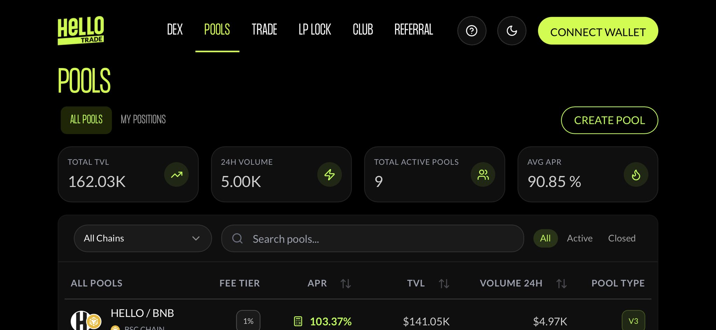716x330 pixels.
Task: Open the LP Lock navigation menu
Action: coord(315,30)
